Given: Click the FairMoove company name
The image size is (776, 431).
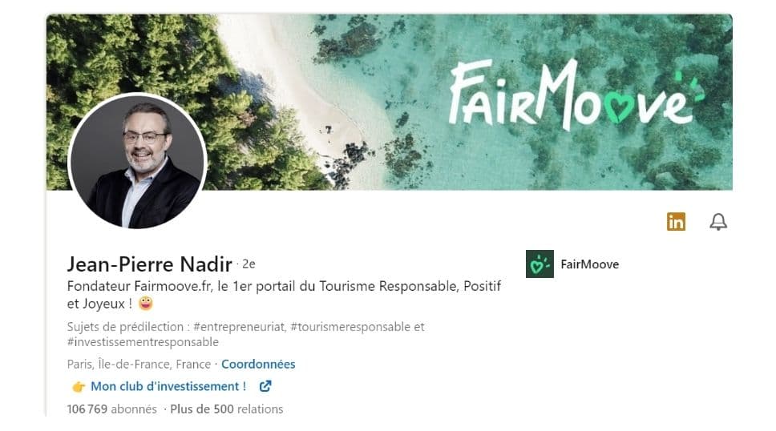Looking at the screenshot, I should coord(589,264).
